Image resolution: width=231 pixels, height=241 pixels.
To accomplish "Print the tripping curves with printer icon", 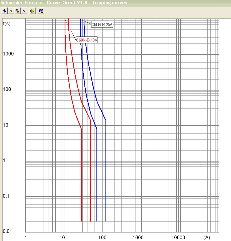I will [x=32, y=11].
